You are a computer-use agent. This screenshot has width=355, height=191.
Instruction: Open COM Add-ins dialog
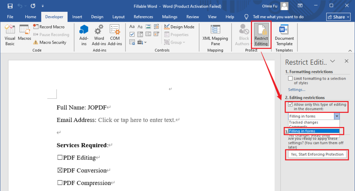click(x=115, y=35)
